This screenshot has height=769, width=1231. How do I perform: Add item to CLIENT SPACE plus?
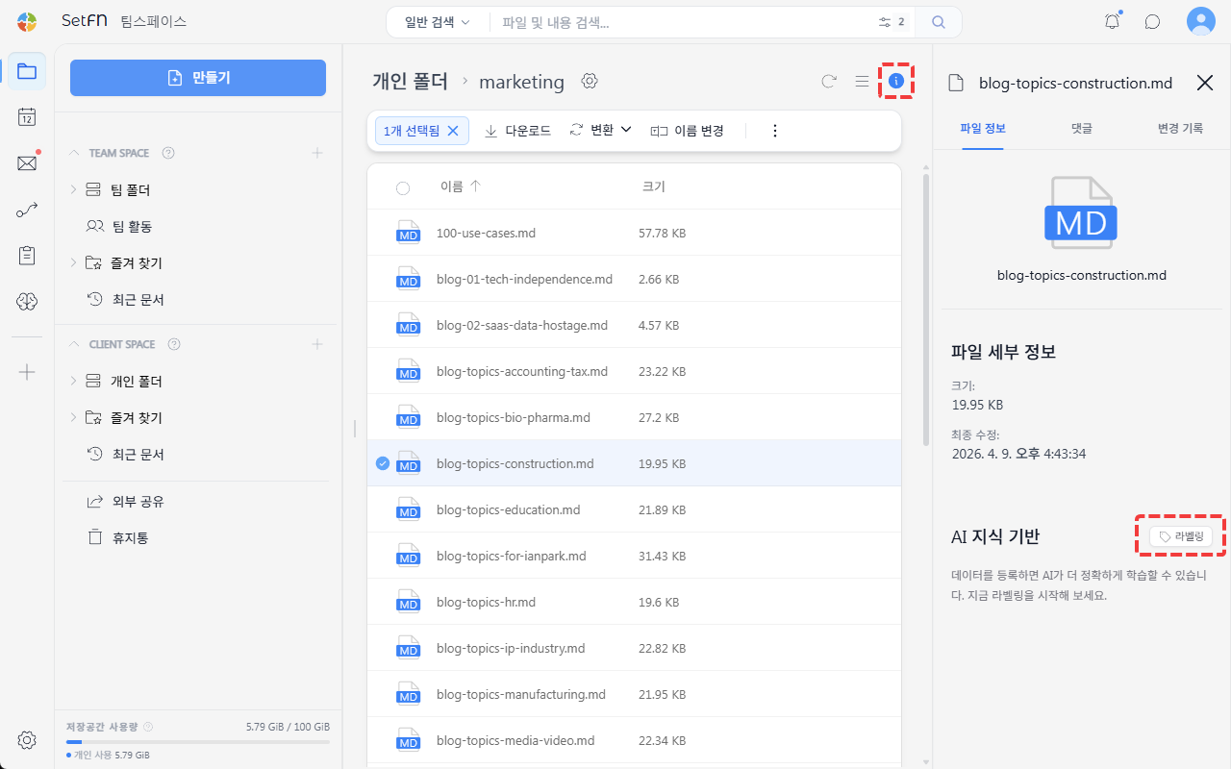[x=317, y=344]
